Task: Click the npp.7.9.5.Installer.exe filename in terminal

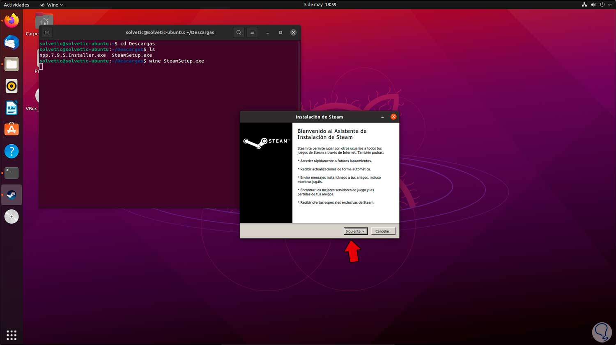Action: [73, 55]
